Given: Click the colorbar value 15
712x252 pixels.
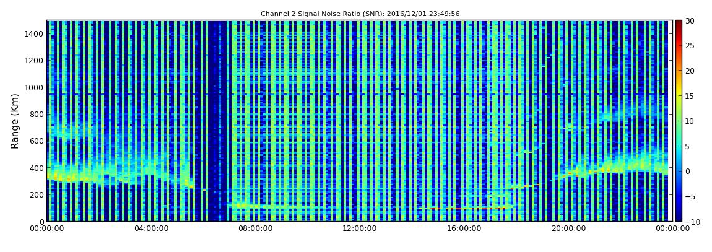Looking at the screenshot, I should [x=690, y=96].
